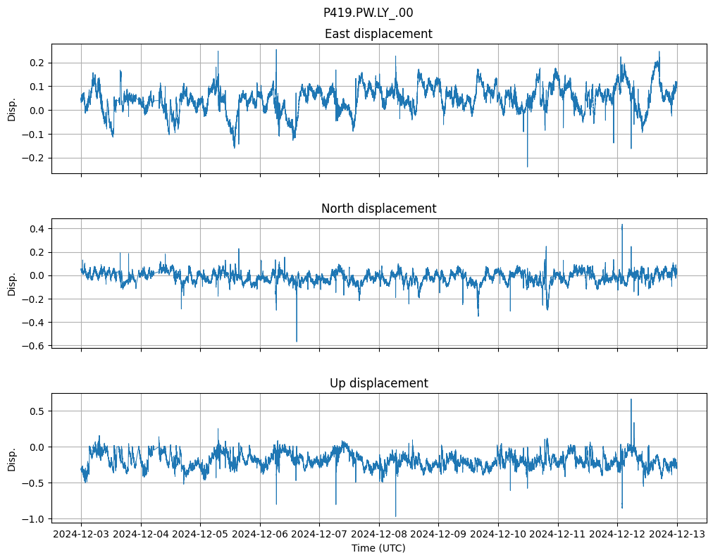This screenshot has height=560, width=713.
Task: Click the North plot's Disp. y-axis label
Action: 12,283
